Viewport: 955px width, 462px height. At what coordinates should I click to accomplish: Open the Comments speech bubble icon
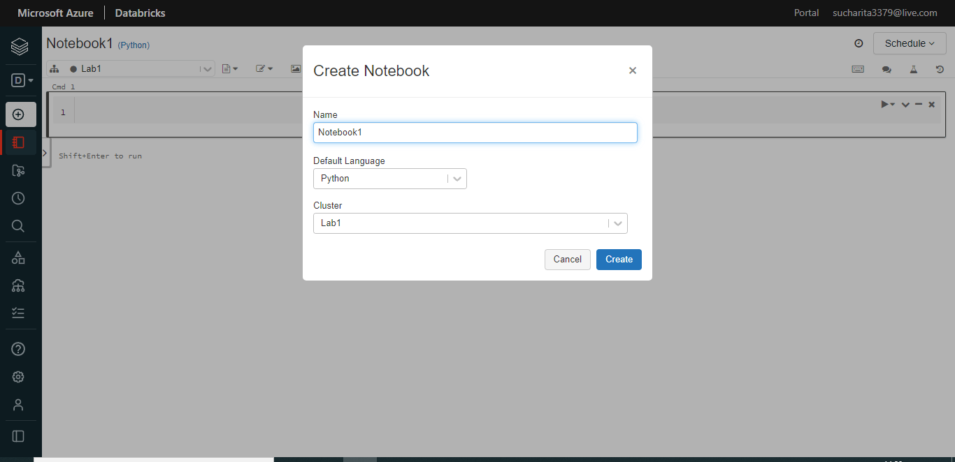pyautogui.click(x=886, y=69)
